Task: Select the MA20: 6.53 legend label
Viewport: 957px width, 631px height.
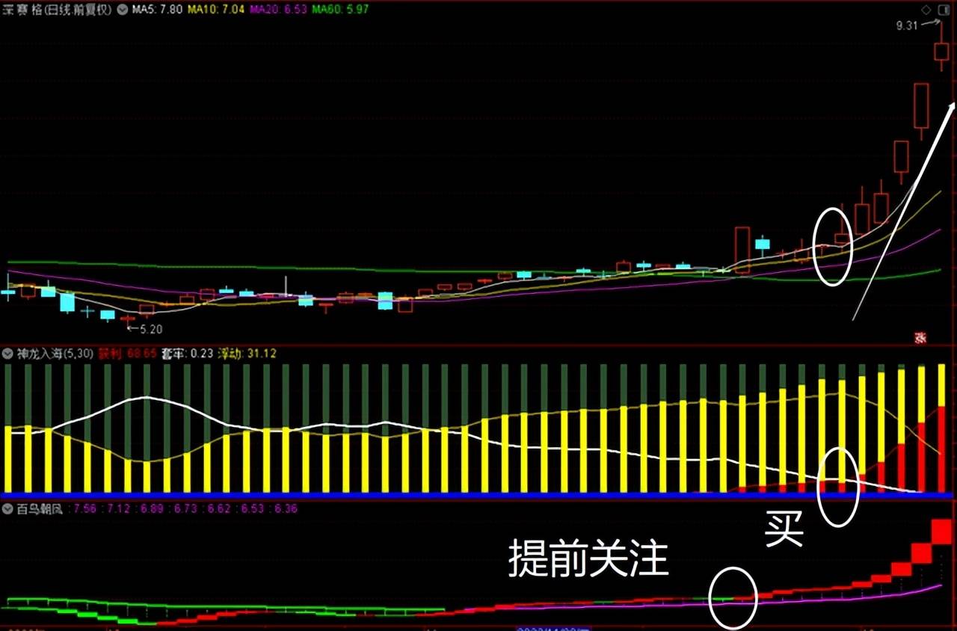Action: [277, 10]
